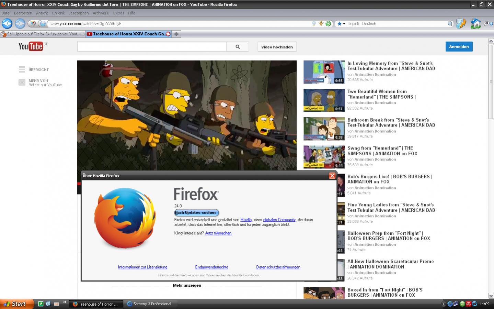Image resolution: width=494 pixels, height=309 pixels.
Task: Open the Ansicht menu
Action: 42,13
